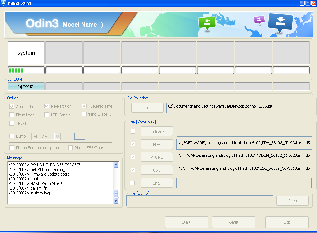Click the UMS file button

(157, 183)
